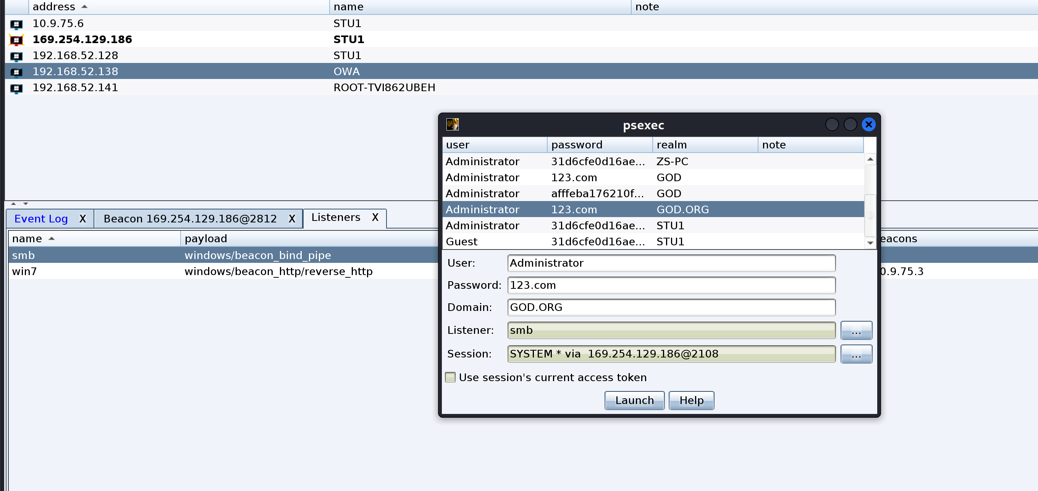
Task: Close the Beacon 169.254.129.186@2812 tab
Action: tap(292, 219)
